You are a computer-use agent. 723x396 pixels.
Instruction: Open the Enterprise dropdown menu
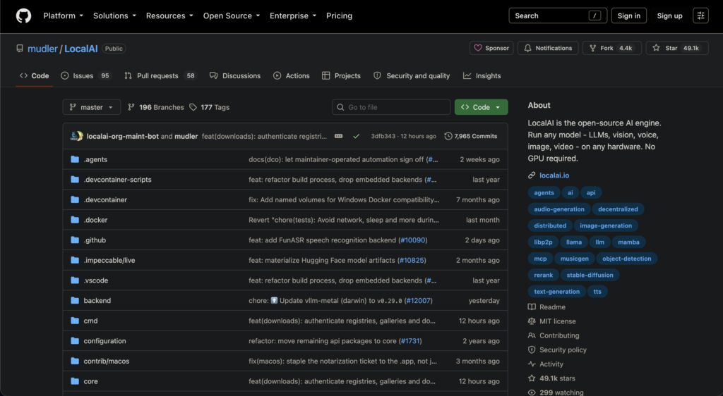(293, 16)
